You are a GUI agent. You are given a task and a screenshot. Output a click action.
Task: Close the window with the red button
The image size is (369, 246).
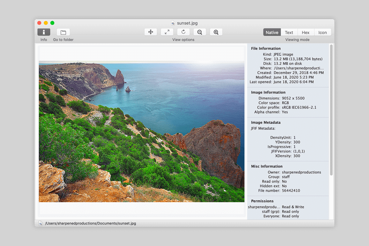pos(39,23)
